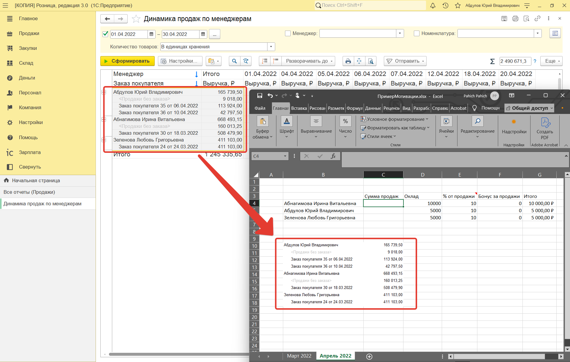Image resolution: width=570 pixels, height=362 pixels.
Task: Enable the Номенклатура filter checkbox
Action: pos(417,34)
